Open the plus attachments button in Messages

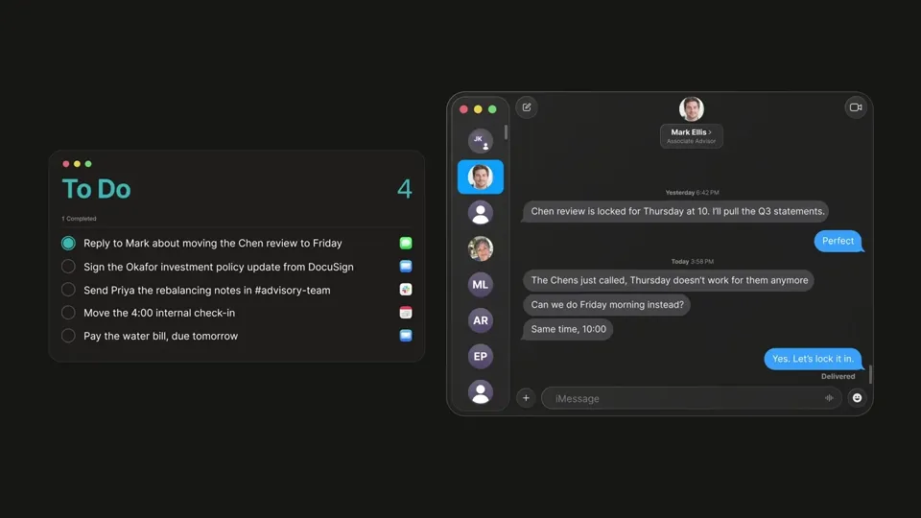click(x=526, y=398)
